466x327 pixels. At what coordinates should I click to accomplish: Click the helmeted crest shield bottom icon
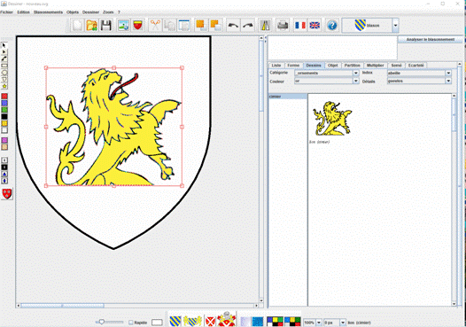227,319
